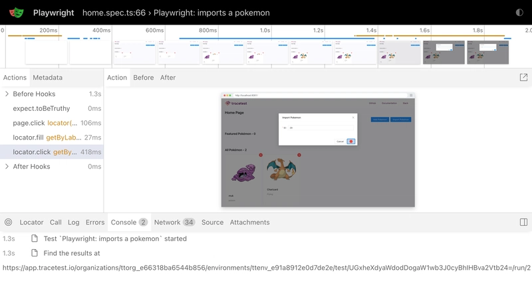Image resolution: width=532 pixels, height=281 pixels.
Task: Click the 1.0s mark on the timeline
Action: (265, 31)
